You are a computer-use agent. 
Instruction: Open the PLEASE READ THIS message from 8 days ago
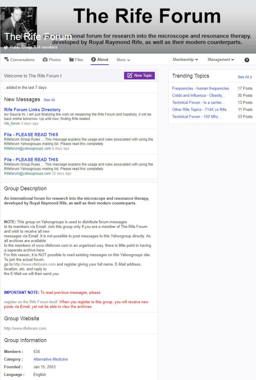pyautogui.click(x=31, y=135)
